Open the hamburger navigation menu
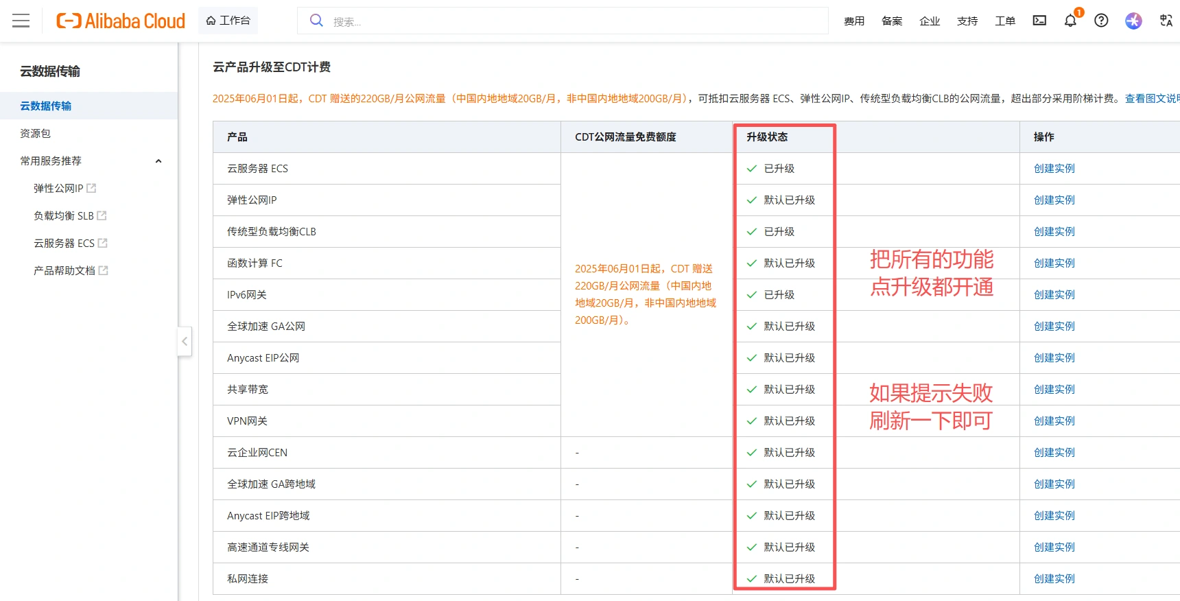This screenshot has height=601, width=1180. pos(21,21)
